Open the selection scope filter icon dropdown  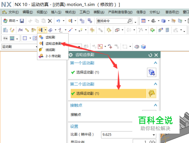point(105,47)
